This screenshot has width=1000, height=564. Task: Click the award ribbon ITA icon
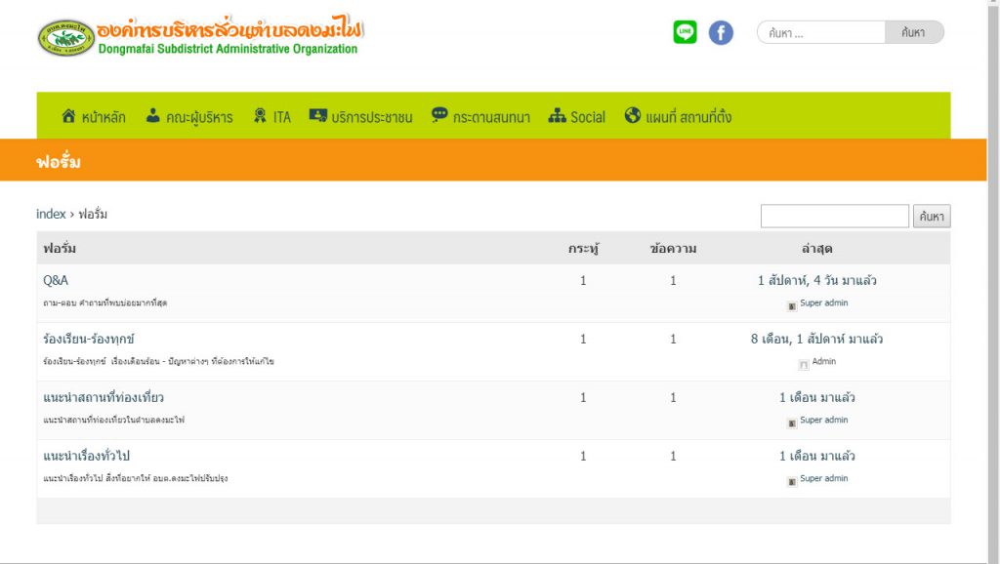[x=260, y=116]
